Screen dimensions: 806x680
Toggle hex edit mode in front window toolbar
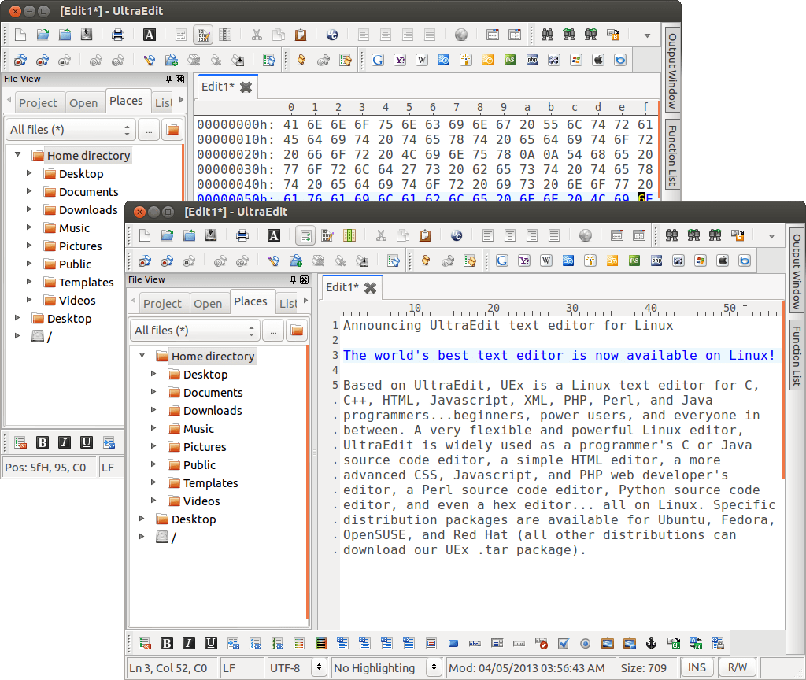click(327, 235)
